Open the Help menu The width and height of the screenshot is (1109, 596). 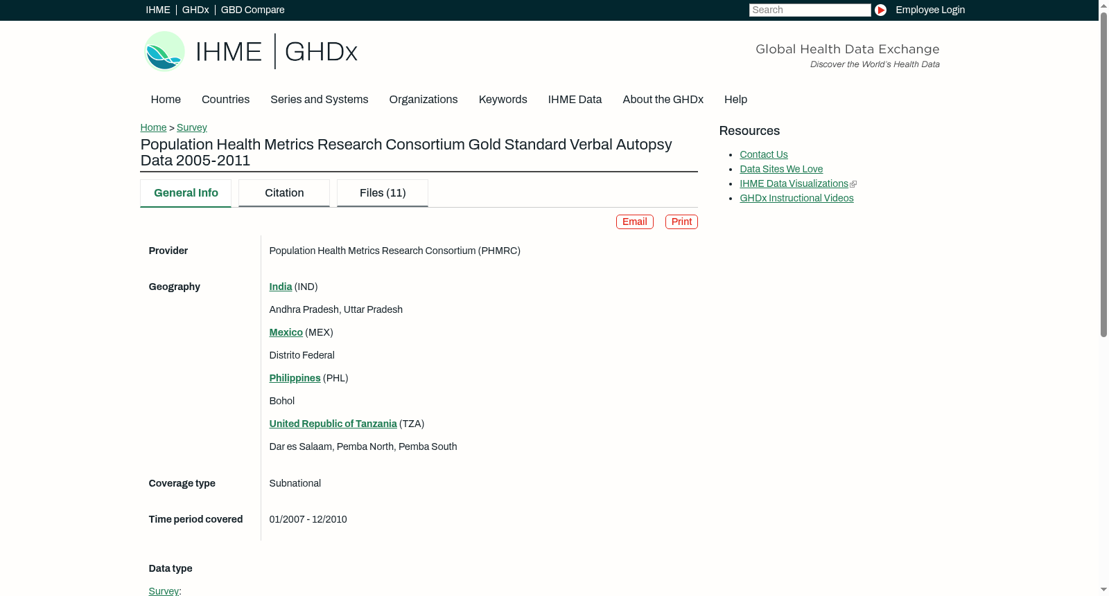tap(735, 100)
